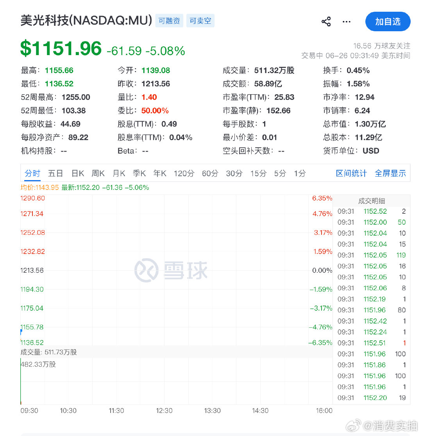Click the 16.56 万球友关注 follower count
This screenshot has height=436, width=422.
(x=382, y=46)
